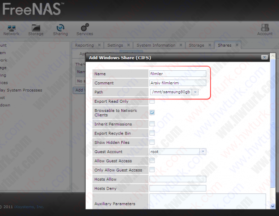This screenshot has height=216, width=279.
Task: Switch to the Storage tab
Action: point(196,45)
